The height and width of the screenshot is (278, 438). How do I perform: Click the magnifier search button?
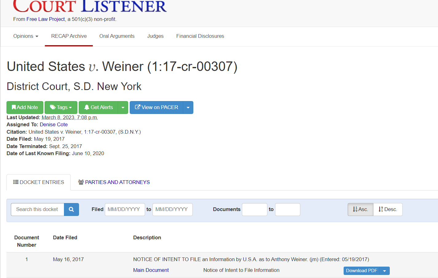(x=71, y=209)
